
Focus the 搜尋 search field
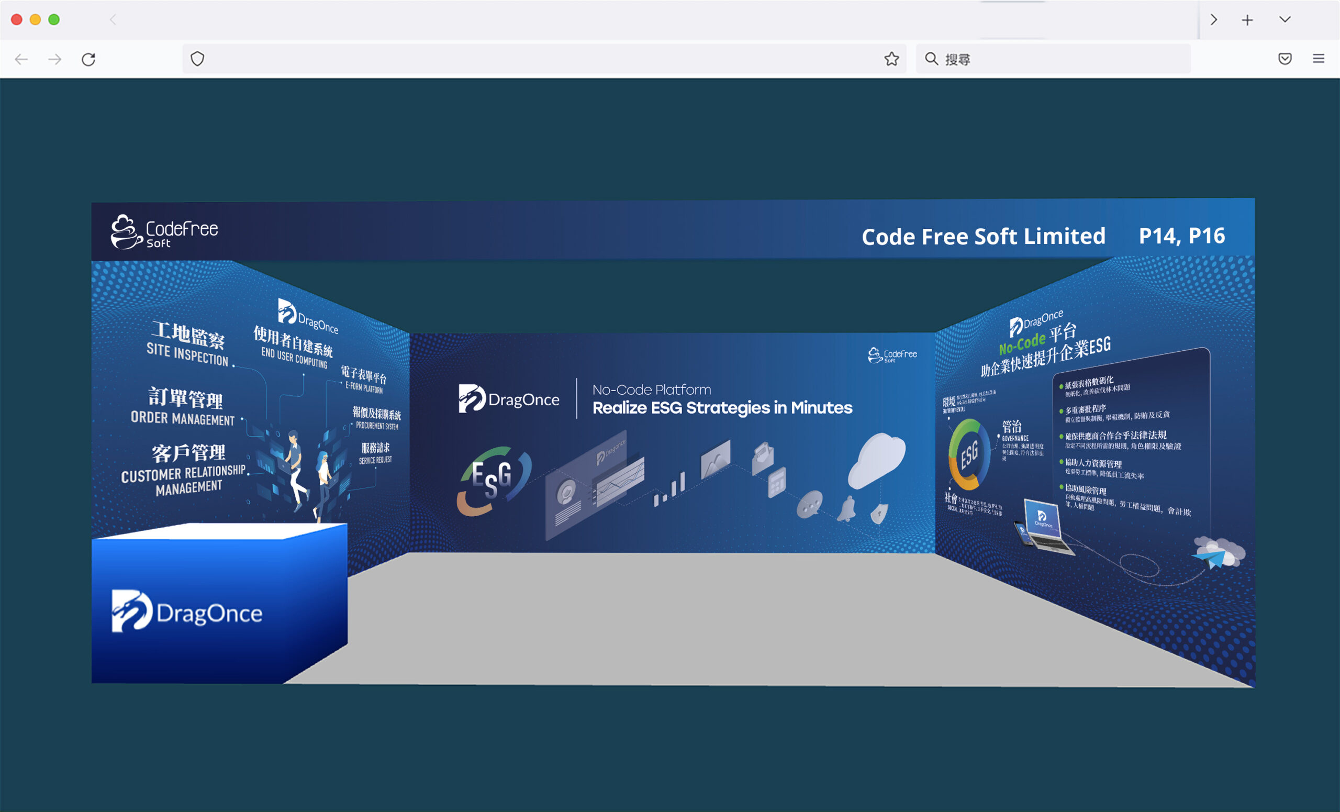point(1060,59)
